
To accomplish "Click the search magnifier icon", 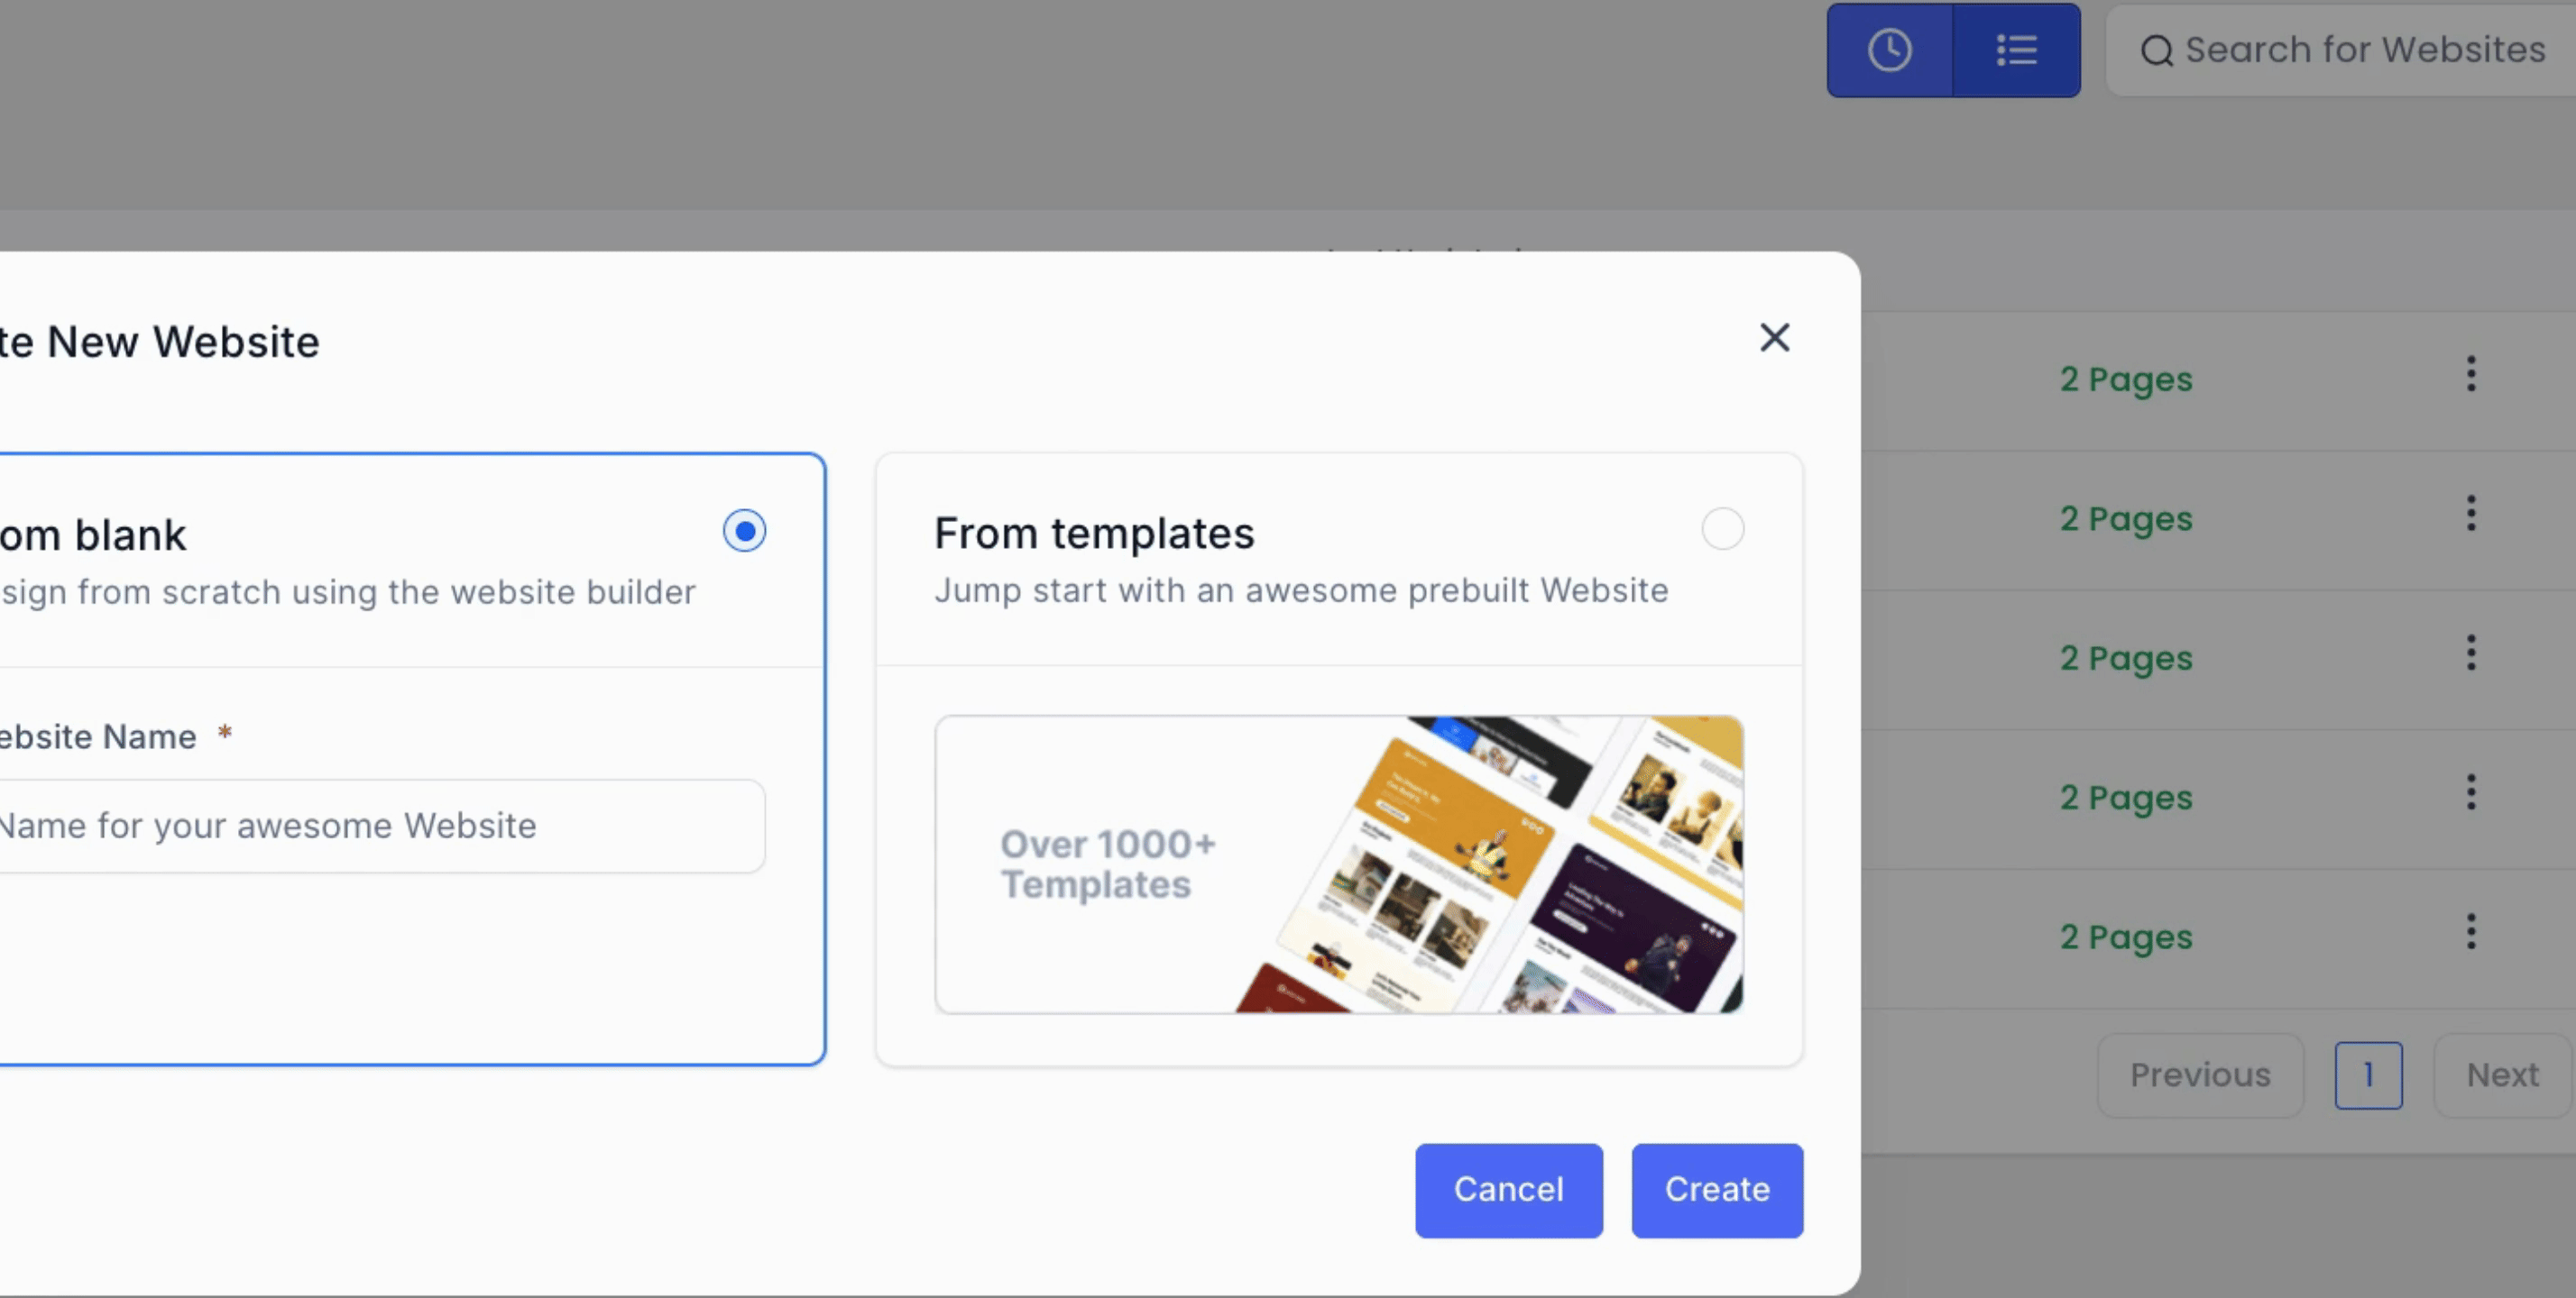I will point(2156,50).
